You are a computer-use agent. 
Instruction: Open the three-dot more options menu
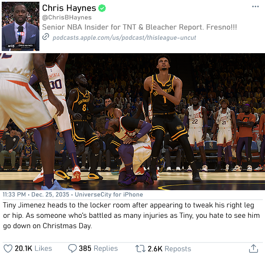coord(255,6)
